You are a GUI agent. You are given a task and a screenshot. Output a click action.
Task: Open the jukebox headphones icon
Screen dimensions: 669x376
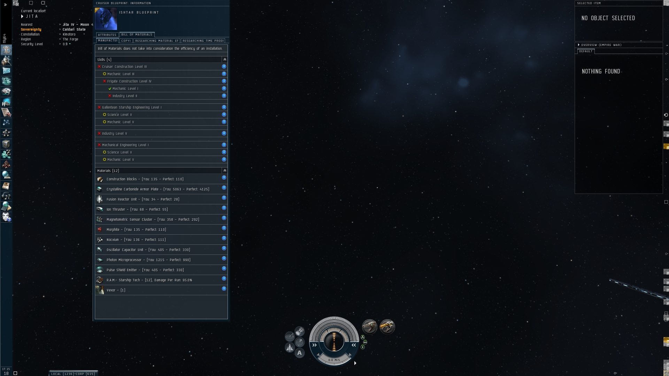point(6,196)
